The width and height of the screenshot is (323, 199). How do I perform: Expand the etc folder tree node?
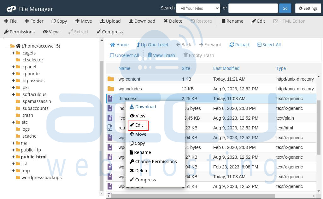pyautogui.click(x=13, y=122)
